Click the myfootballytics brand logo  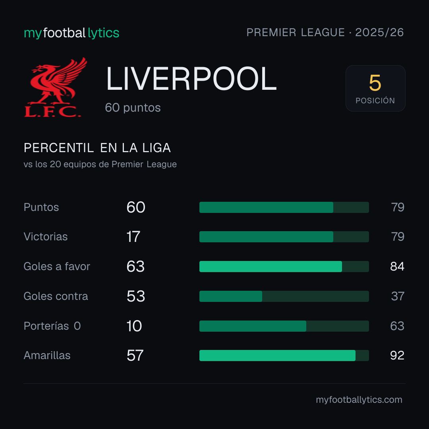pos(71,33)
